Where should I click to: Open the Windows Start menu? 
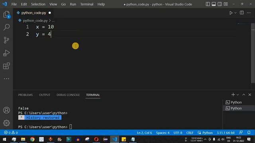coord(4,139)
